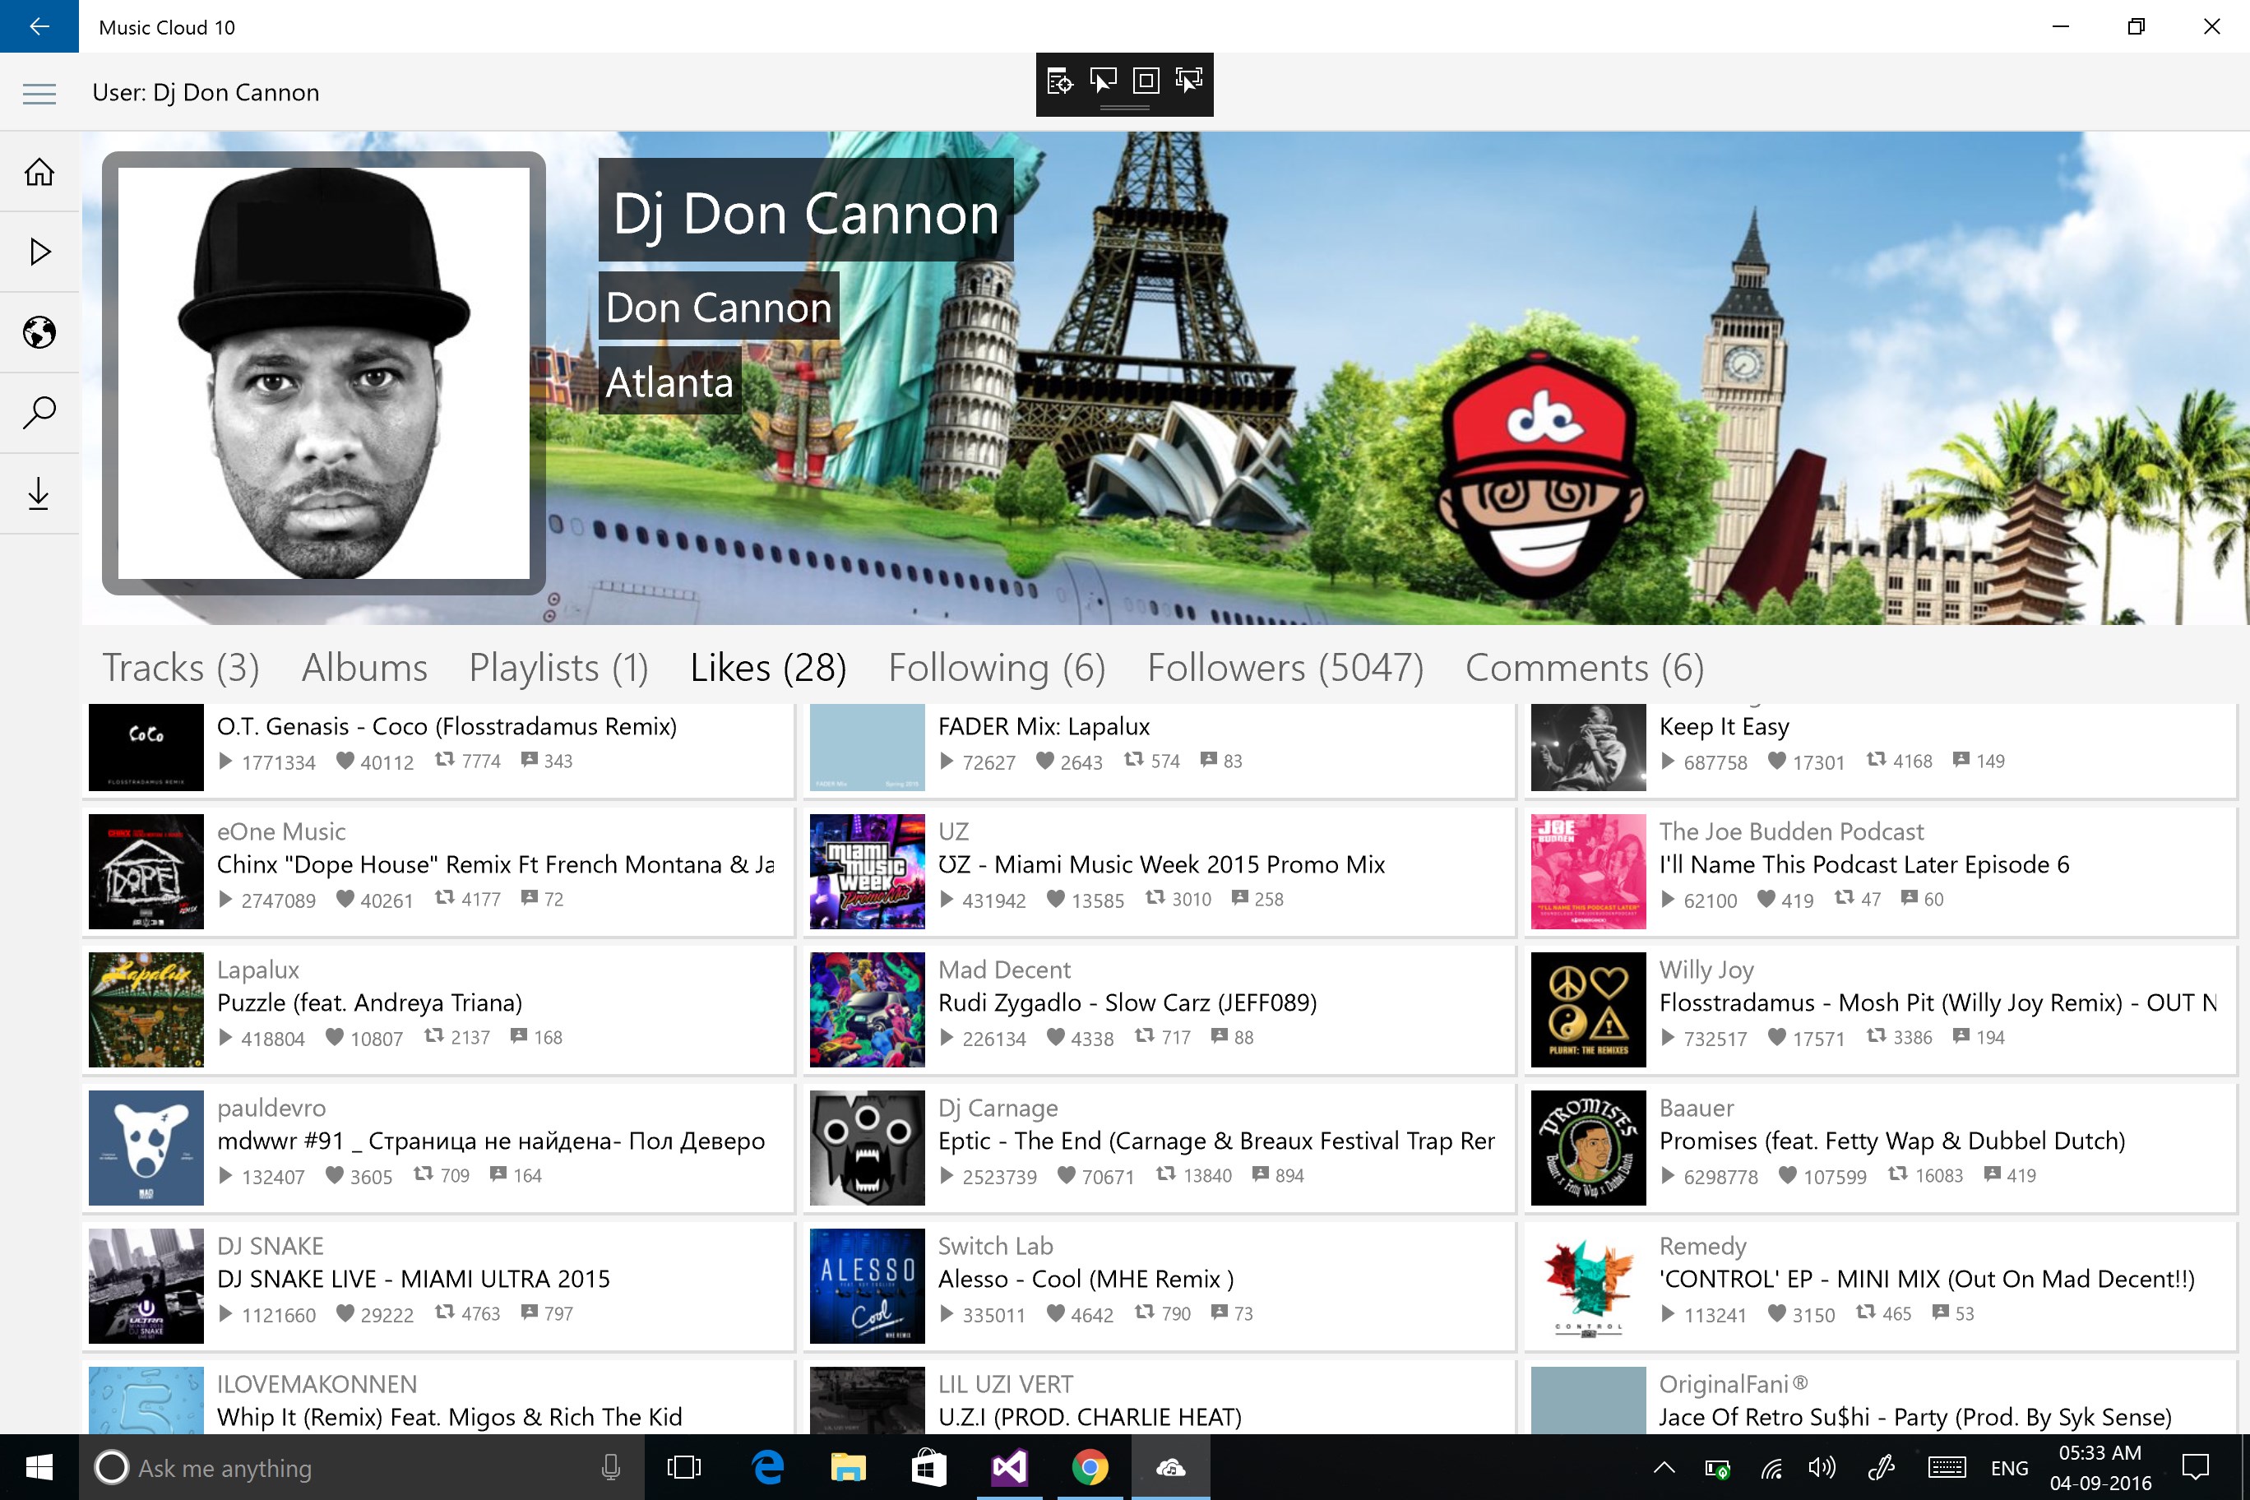This screenshot has height=1500, width=2250.
Task: Click heart icon on Puzzle (feat. Andreya Triana)
Action: pos(334,1037)
